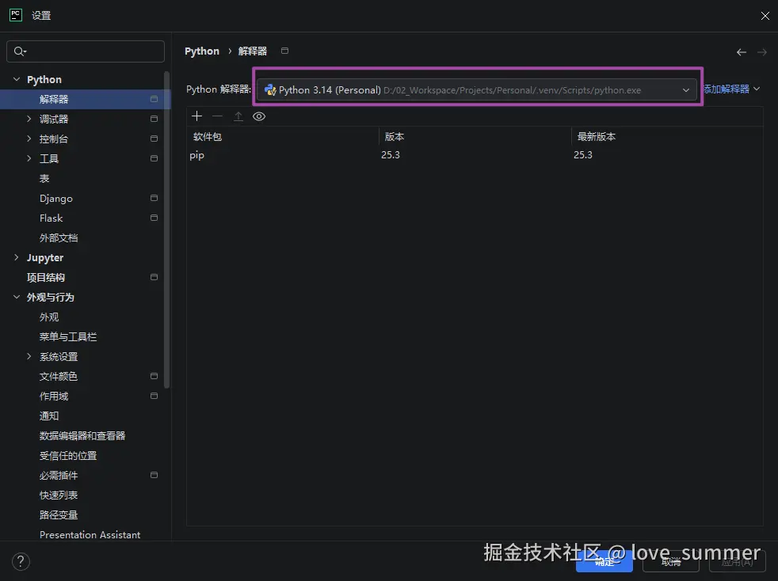This screenshot has height=581, width=778.
Task: Open 项目结构 settings page
Action: [x=46, y=278]
